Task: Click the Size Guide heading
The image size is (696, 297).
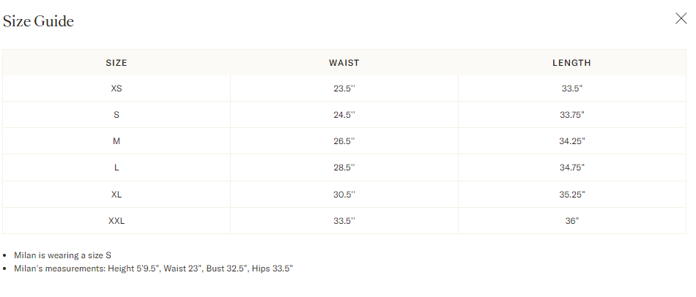Action: [x=38, y=20]
